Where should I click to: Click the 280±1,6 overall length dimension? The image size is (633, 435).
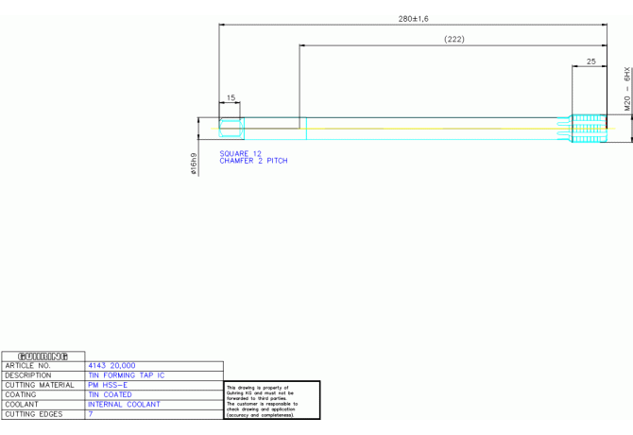(x=414, y=19)
